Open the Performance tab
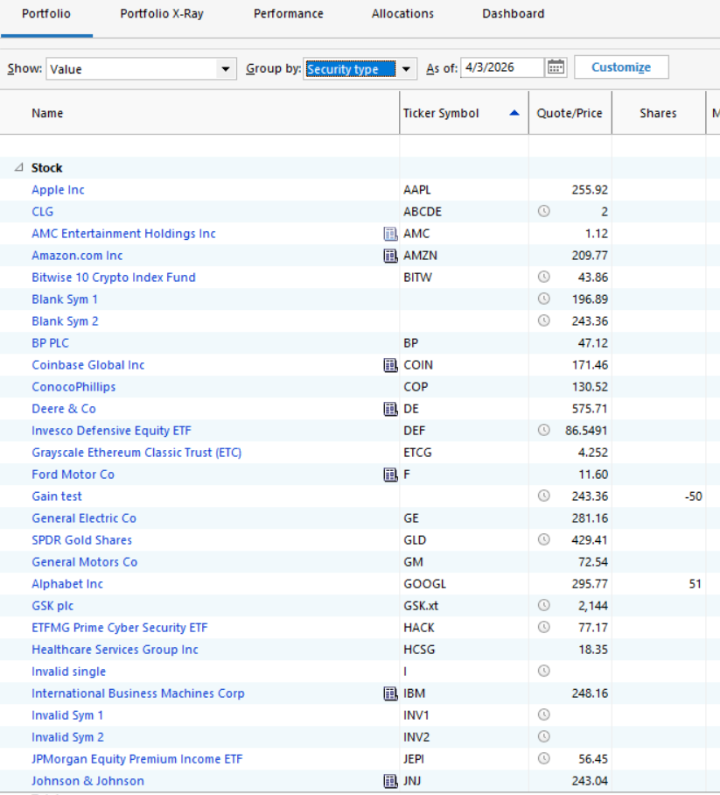Image resolution: width=720 pixels, height=795 pixels. point(289,14)
